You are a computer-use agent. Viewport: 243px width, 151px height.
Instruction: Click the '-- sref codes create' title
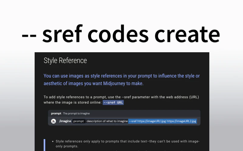click(x=121, y=34)
